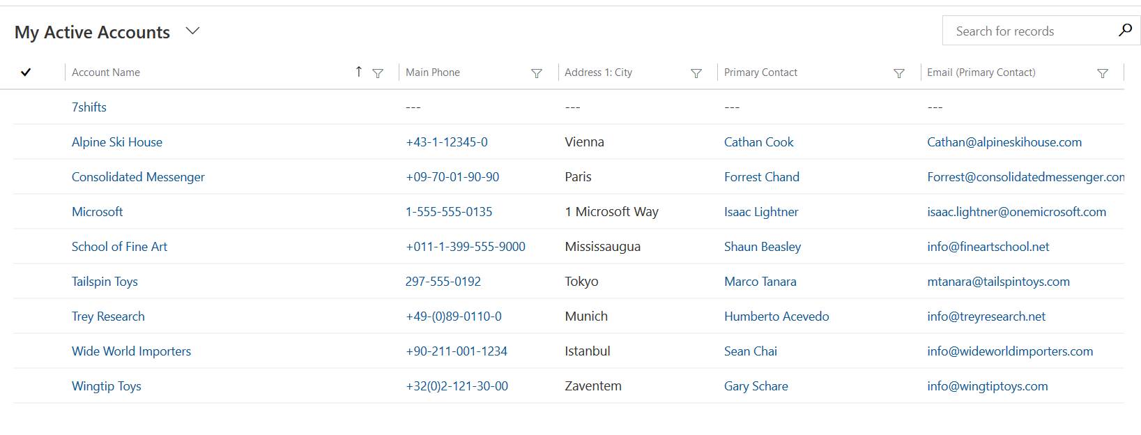This screenshot has width=1141, height=435.
Task: Select the Mississaugua city cell
Action: pos(602,247)
